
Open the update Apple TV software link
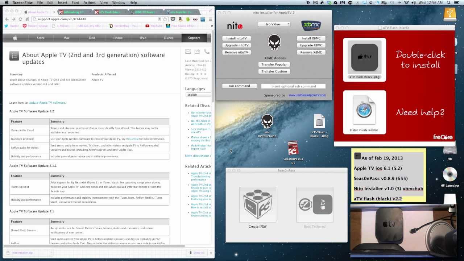click(47, 103)
